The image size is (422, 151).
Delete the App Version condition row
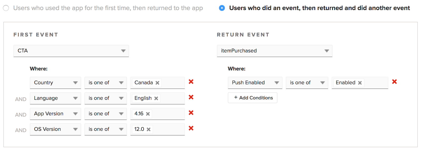point(191,113)
